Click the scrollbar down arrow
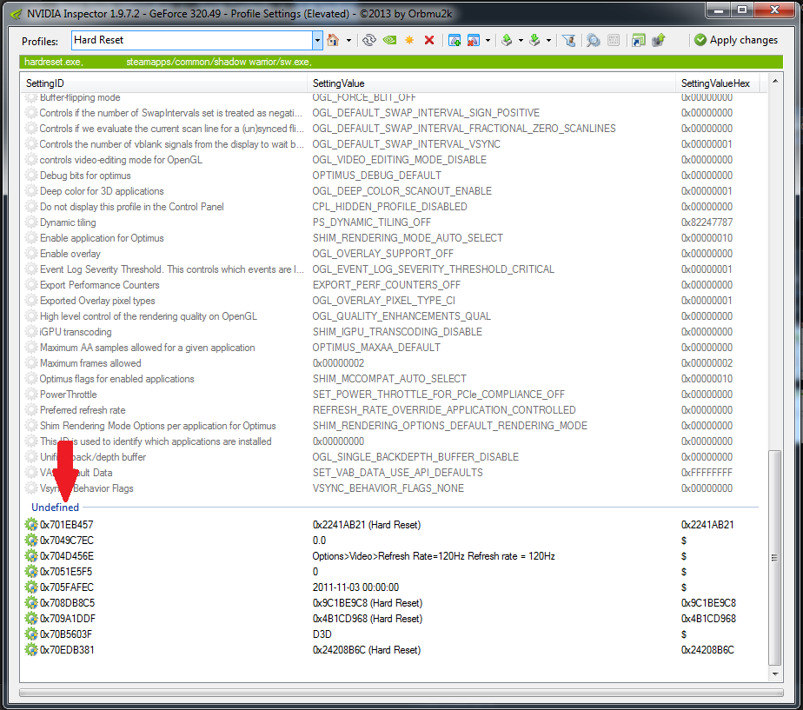Viewport: 803px width, 710px height. pos(775,674)
